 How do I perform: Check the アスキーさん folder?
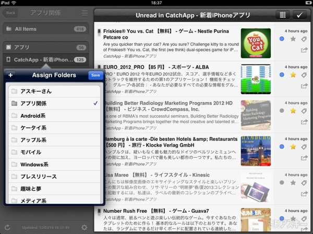[54, 92]
